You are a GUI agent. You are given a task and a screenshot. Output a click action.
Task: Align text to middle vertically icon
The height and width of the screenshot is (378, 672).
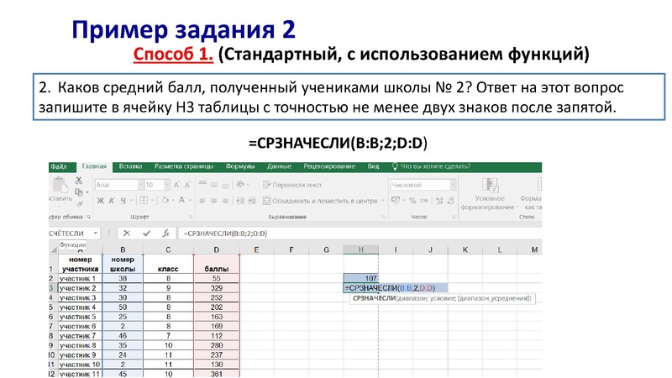213,185
